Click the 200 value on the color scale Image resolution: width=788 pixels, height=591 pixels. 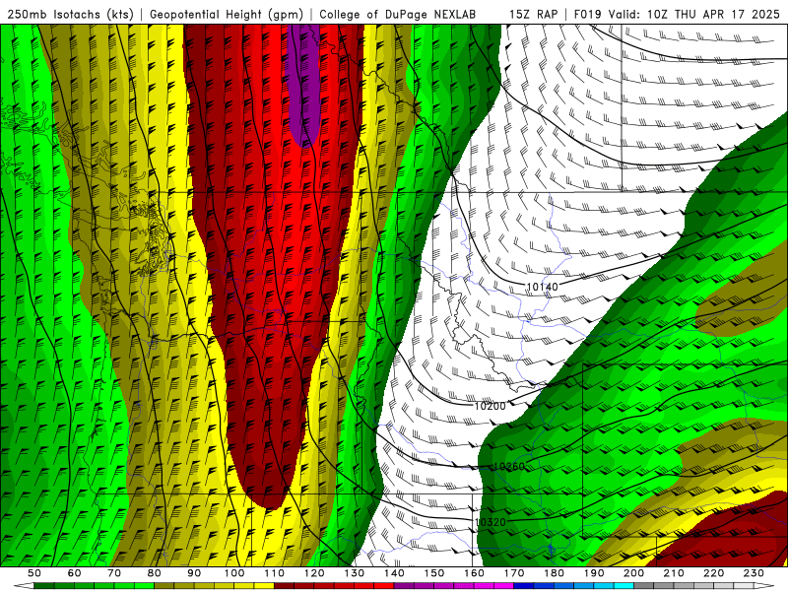tap(634, 573)
